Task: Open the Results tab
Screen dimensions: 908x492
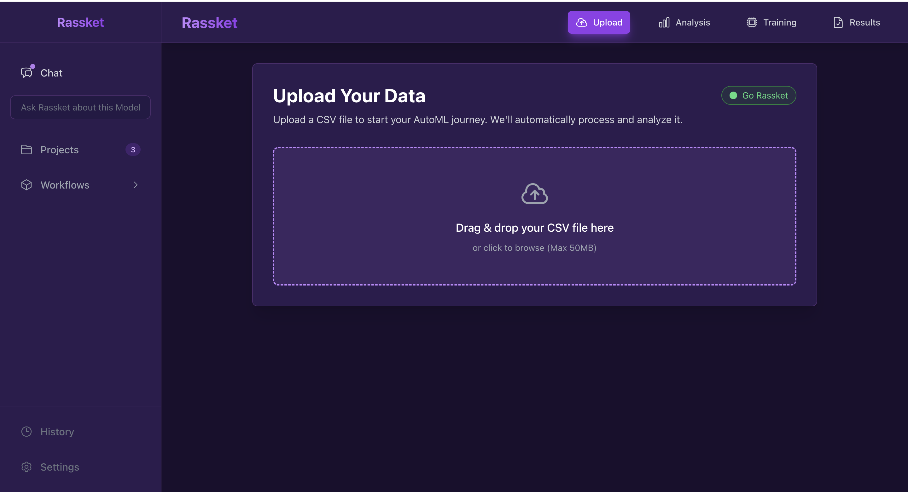Action: [x=857, y=23]
